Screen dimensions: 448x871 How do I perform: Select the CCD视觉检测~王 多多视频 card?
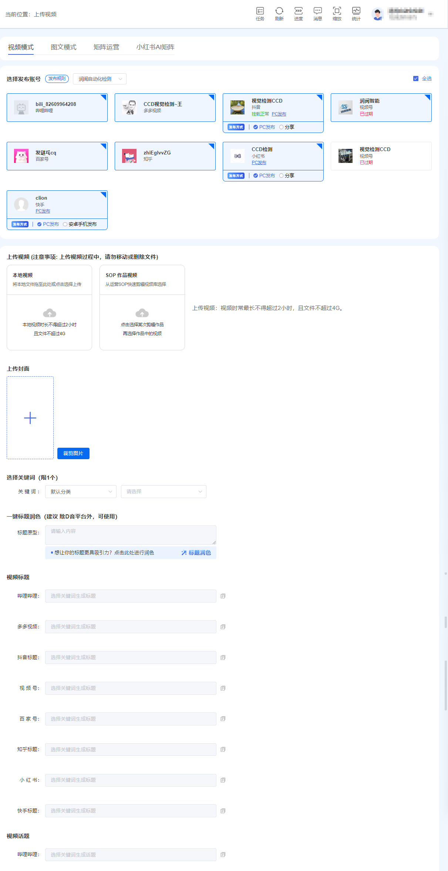pyautogui.click(x=165, y=107)
